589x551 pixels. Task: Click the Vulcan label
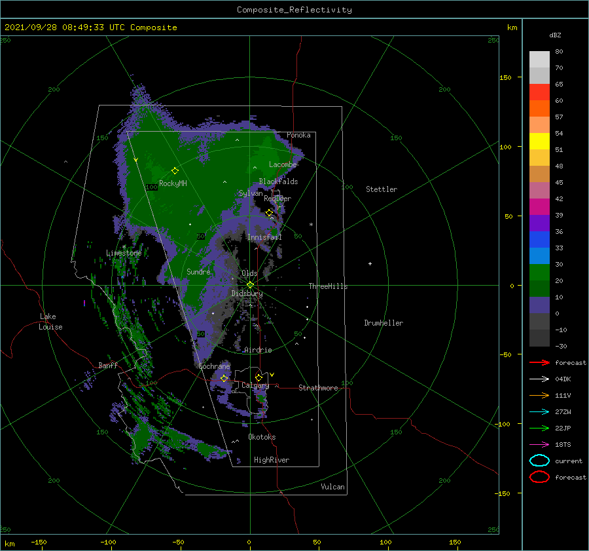coord(332,486)
